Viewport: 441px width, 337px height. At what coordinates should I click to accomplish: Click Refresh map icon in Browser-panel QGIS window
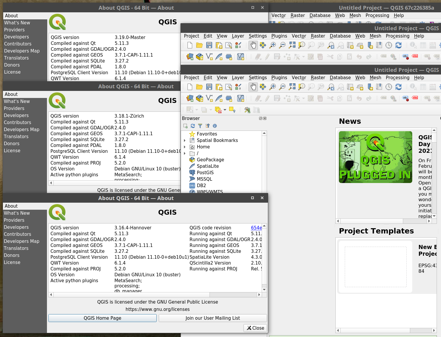point(398,87)
